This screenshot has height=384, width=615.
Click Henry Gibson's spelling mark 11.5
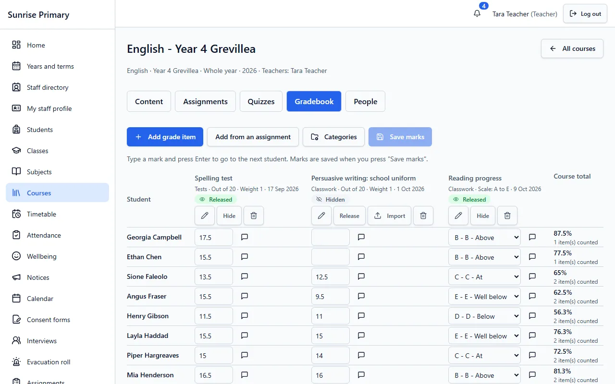214,316
